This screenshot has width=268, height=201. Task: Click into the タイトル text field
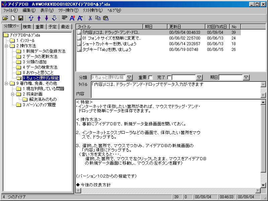(x=176, y=89)
